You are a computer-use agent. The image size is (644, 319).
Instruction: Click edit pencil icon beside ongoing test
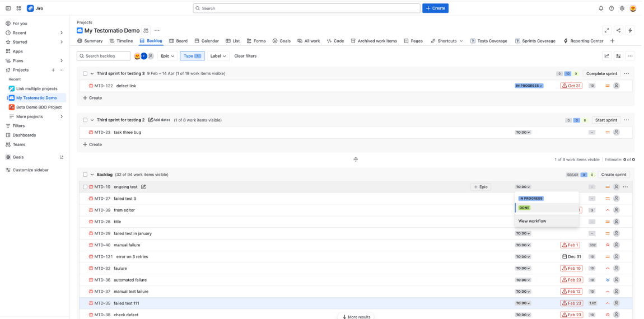[143, 187]
